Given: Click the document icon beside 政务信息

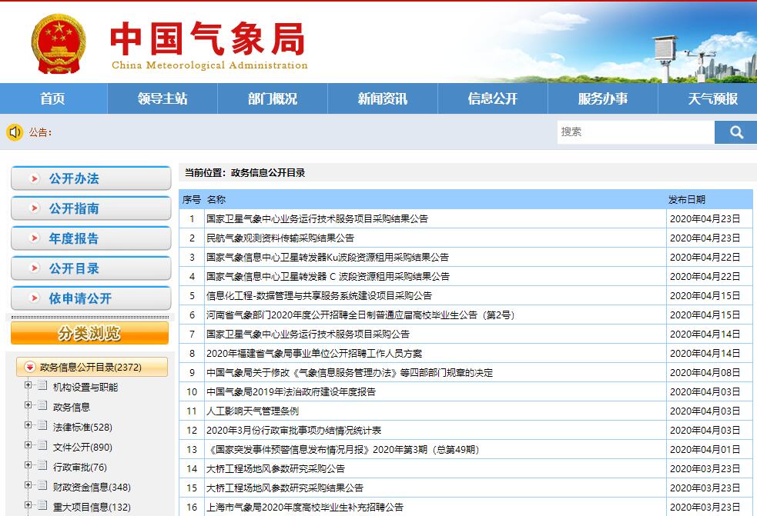Looking at the screenshot, I should point(42,405).
